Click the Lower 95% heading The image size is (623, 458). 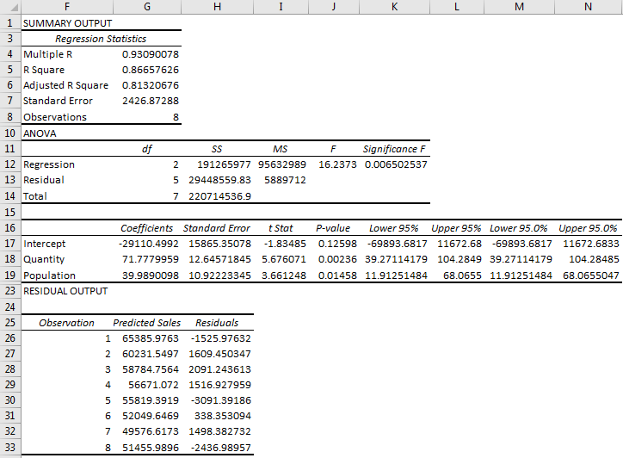pyautogui.click(x=394, y=228)
